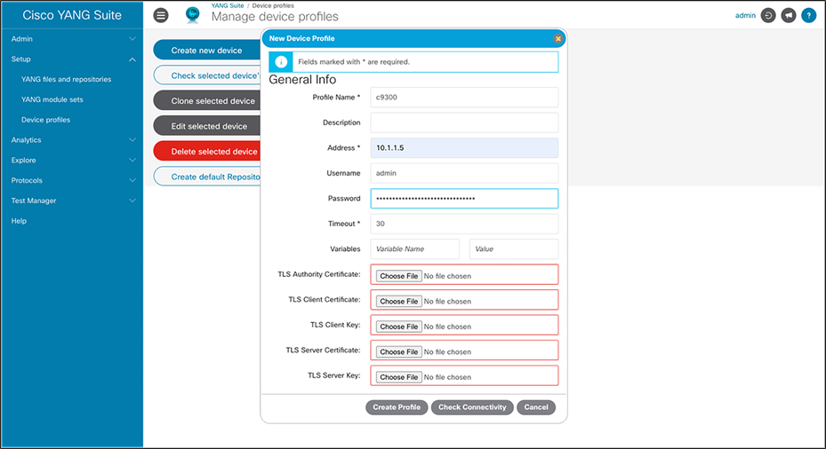Focus the Description field
This screenshot has height=449, width=826.
click(464, 122)
